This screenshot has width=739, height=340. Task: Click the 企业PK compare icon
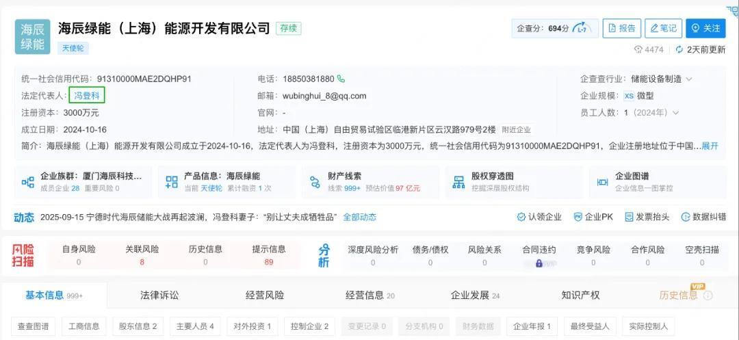578,217
